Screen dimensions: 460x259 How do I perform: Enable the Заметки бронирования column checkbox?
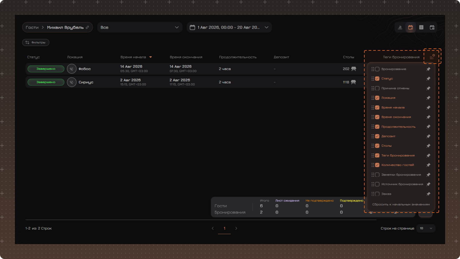coord(377,175)
